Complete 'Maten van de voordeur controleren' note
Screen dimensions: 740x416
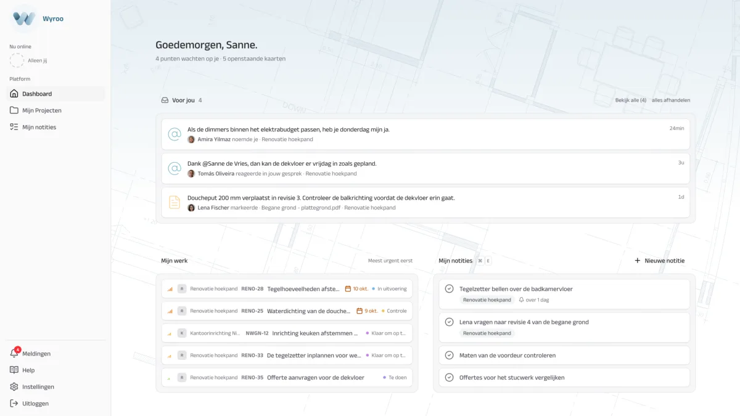tap(450, 356)
